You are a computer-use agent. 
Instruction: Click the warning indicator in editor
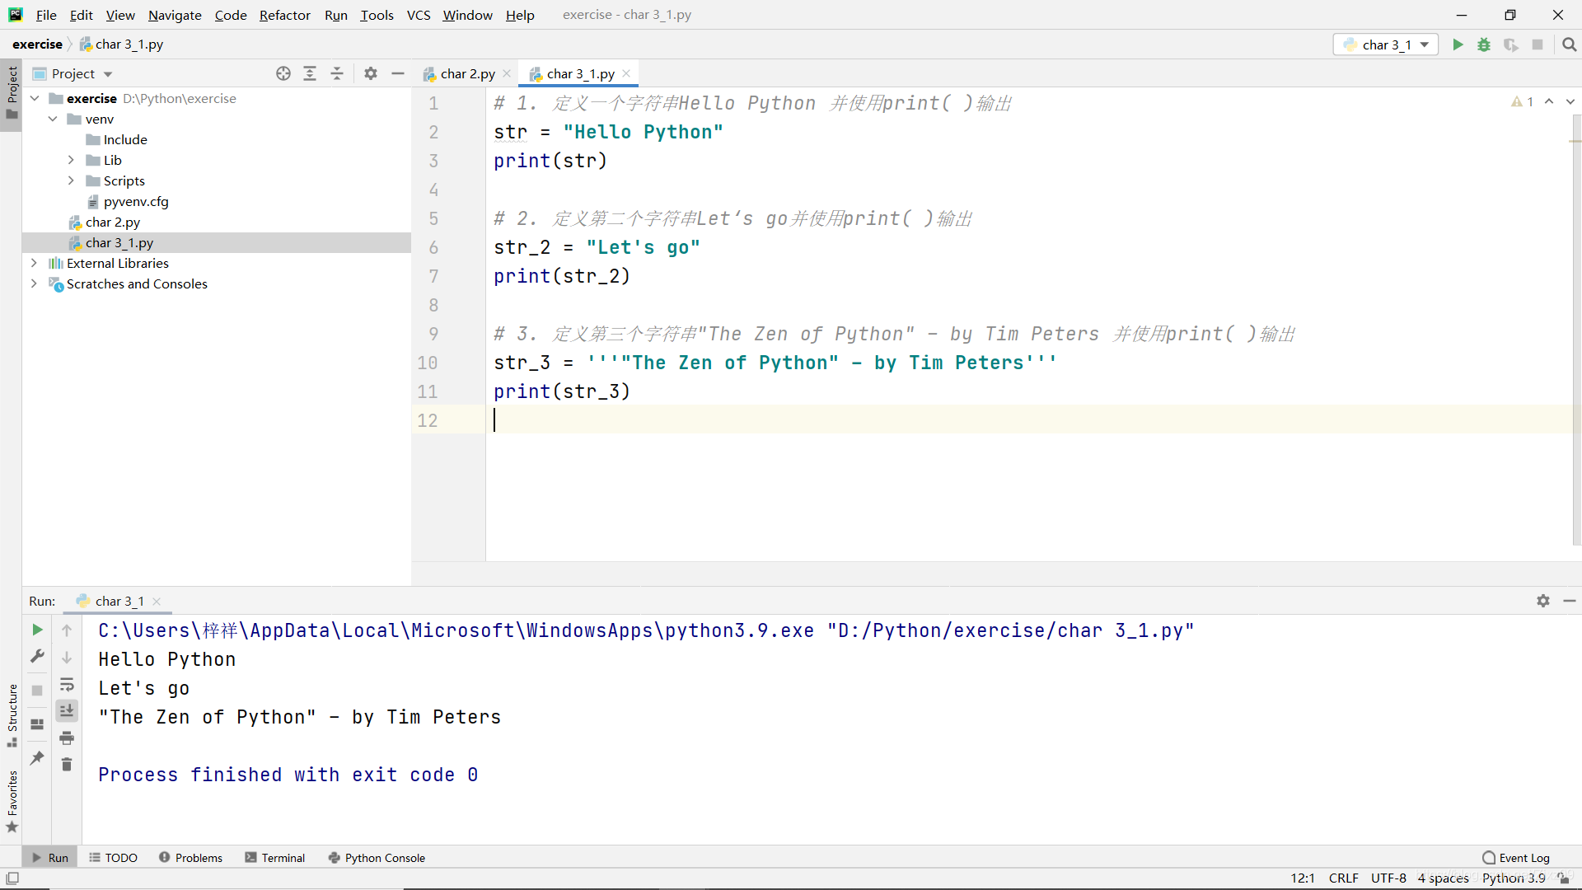tap(1523, 101)
